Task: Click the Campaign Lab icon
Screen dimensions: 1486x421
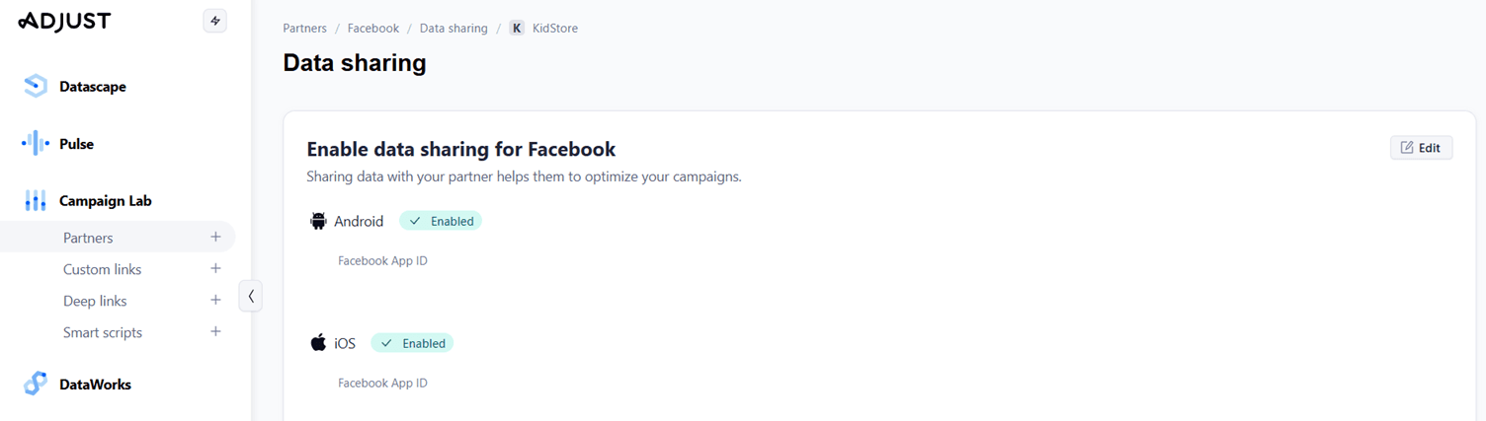Action: click(x=36, y=201)
